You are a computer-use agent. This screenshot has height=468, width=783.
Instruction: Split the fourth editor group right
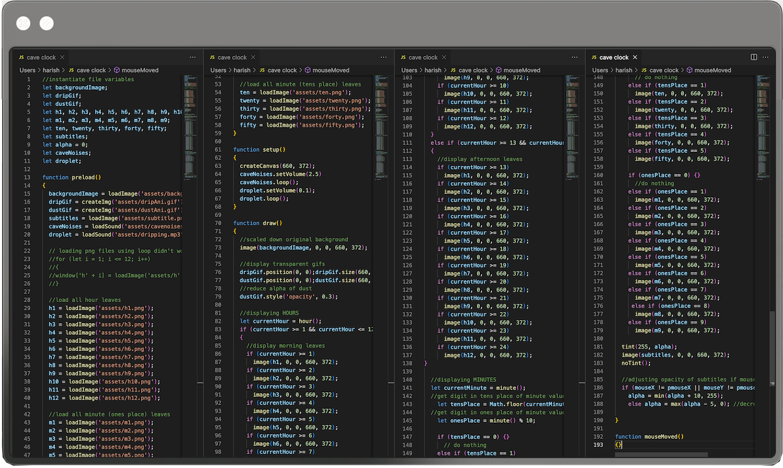point(754,57)
